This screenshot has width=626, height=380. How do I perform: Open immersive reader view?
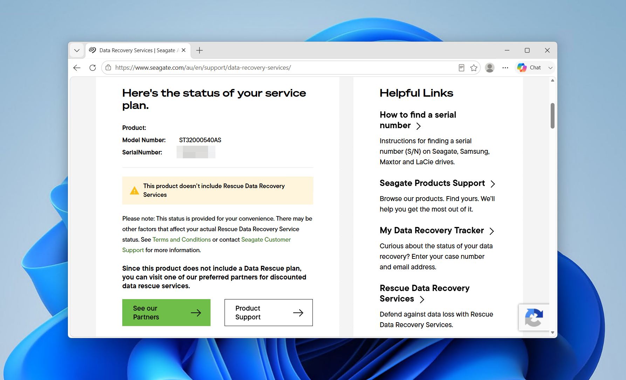click(x=461, y=68)
